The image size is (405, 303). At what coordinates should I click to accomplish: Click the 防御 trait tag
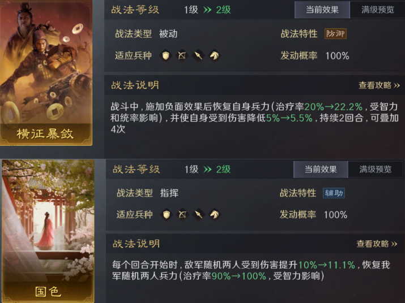(335, 33)
